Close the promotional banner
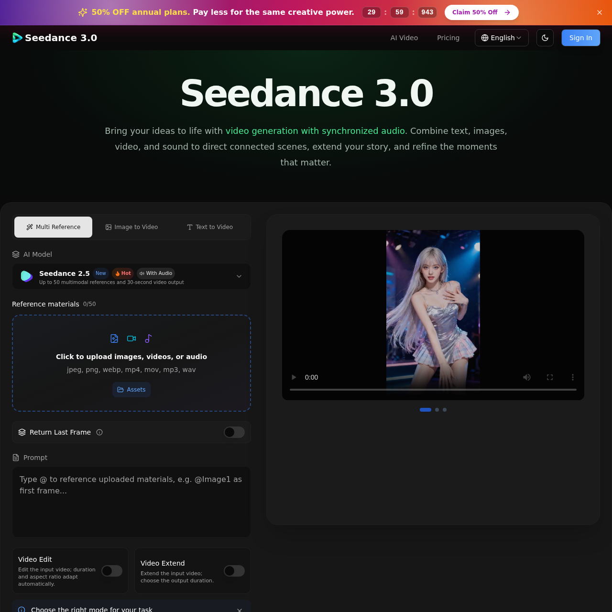This screenshot has width=612, height=612. (x=600, y=12)
